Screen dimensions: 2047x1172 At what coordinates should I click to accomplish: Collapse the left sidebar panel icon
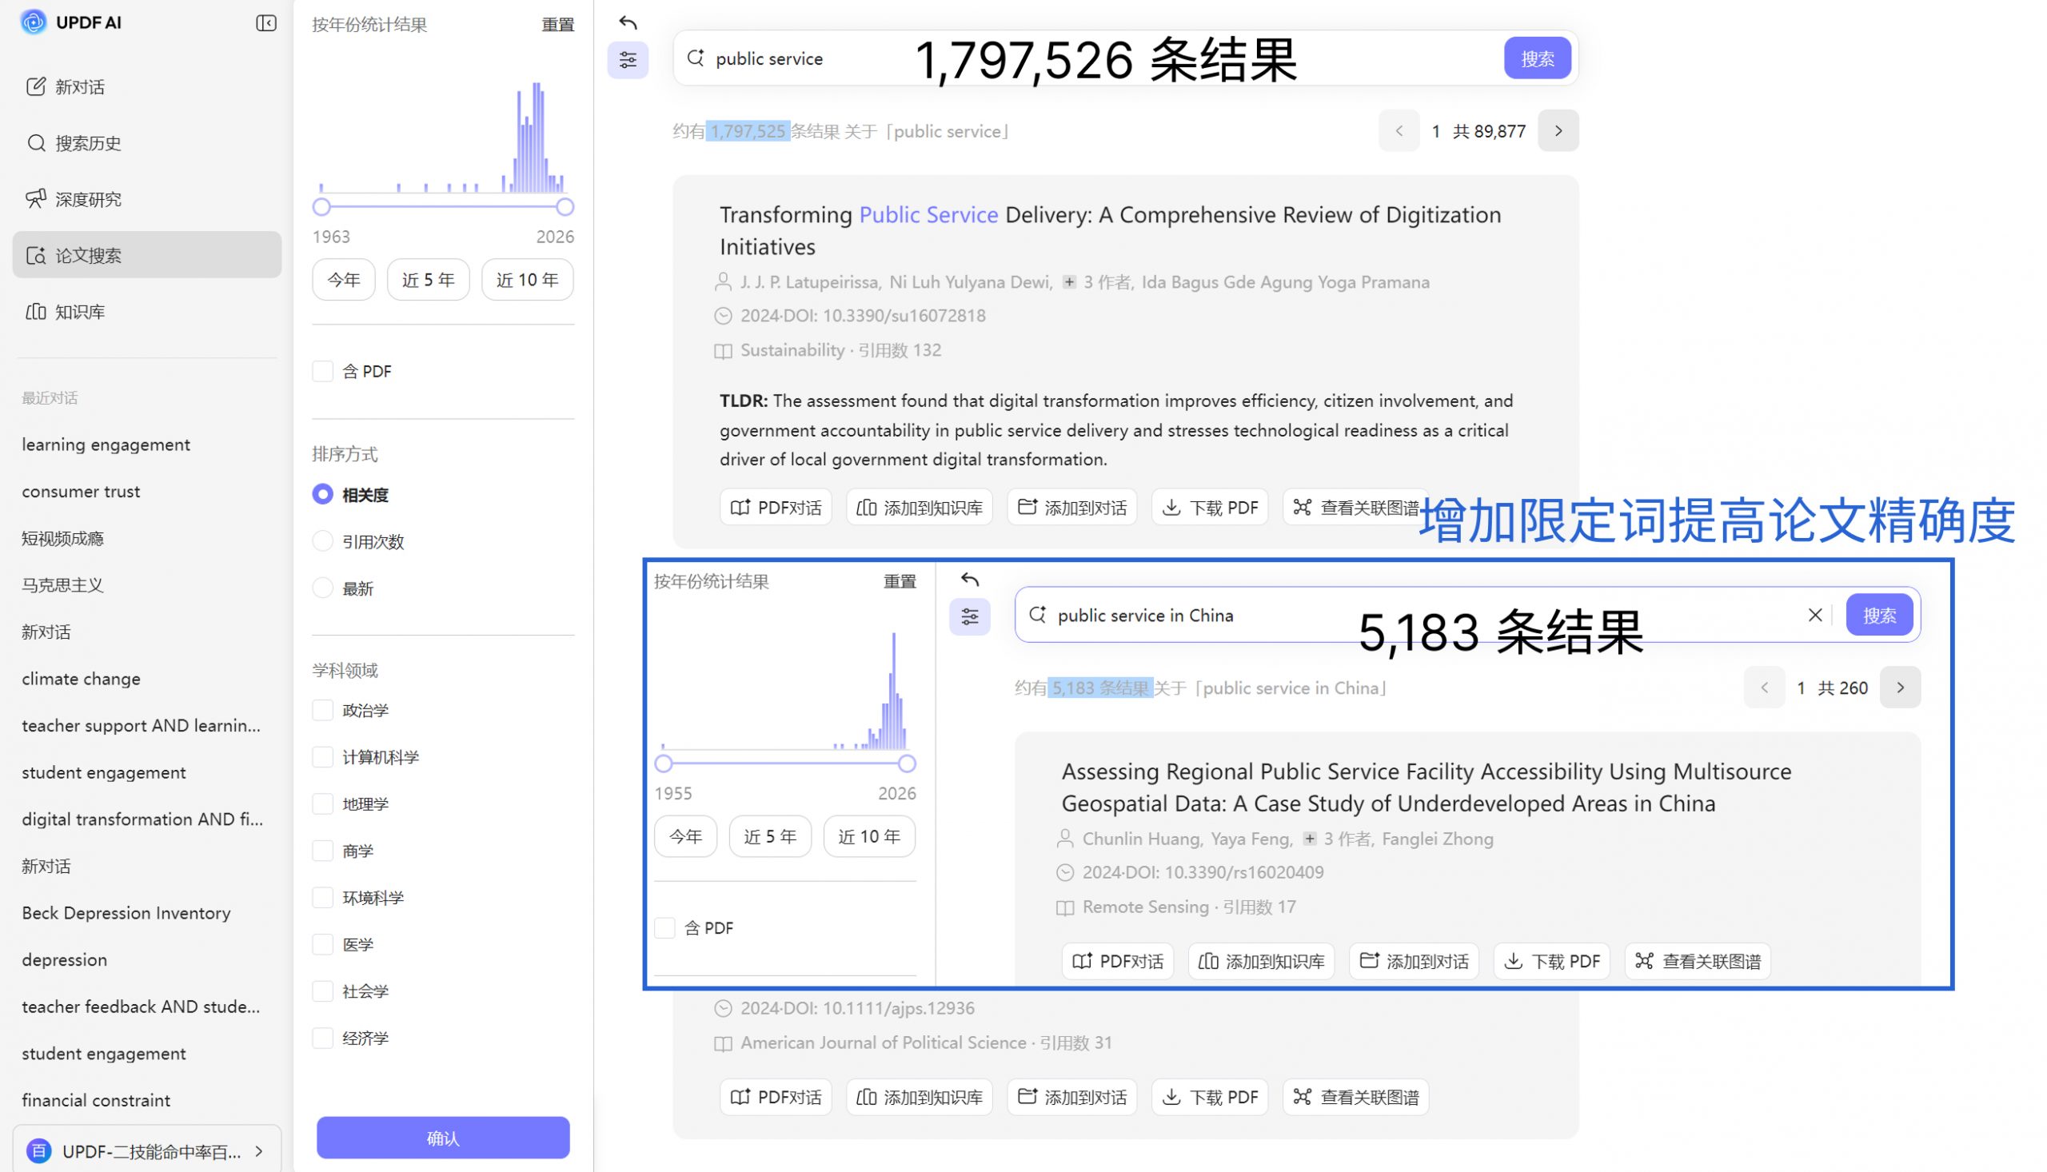click(265, 22)
